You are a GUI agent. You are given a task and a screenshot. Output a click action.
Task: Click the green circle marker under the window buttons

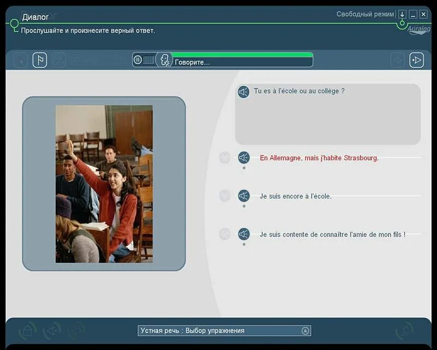coord(402,23)
